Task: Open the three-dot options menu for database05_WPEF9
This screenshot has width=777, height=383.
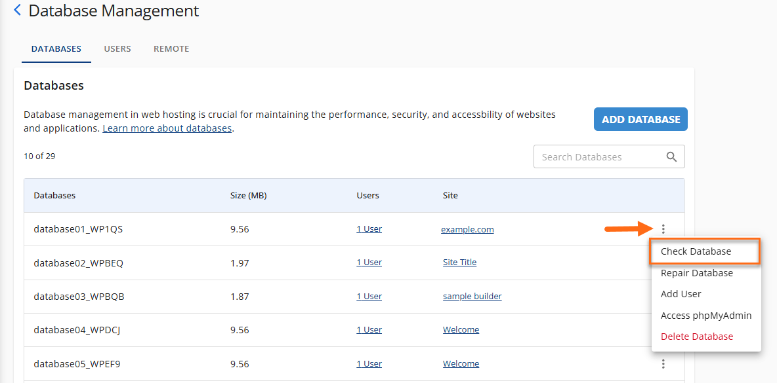Action: 663,364
